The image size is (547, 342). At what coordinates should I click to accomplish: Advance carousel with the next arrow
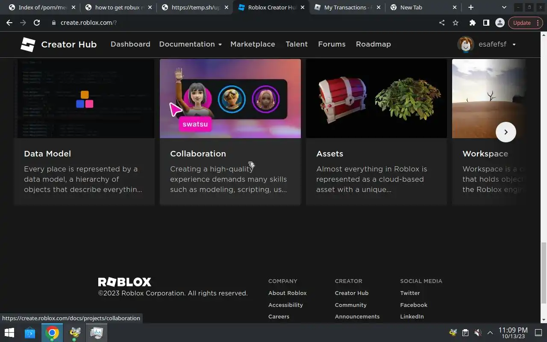point(506,132)
